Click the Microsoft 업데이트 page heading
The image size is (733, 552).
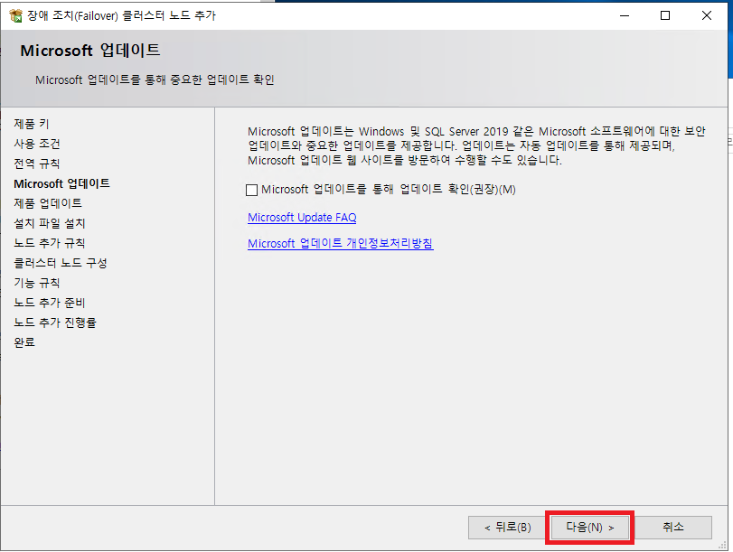tap(90, 51)
